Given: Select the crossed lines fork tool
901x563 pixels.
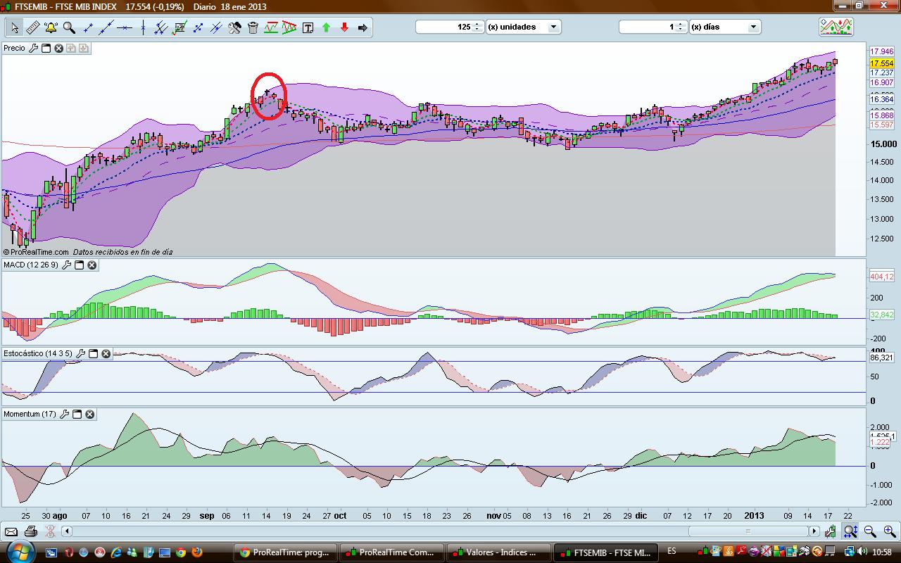Looking at the screenshot, I should coord(216,27).
